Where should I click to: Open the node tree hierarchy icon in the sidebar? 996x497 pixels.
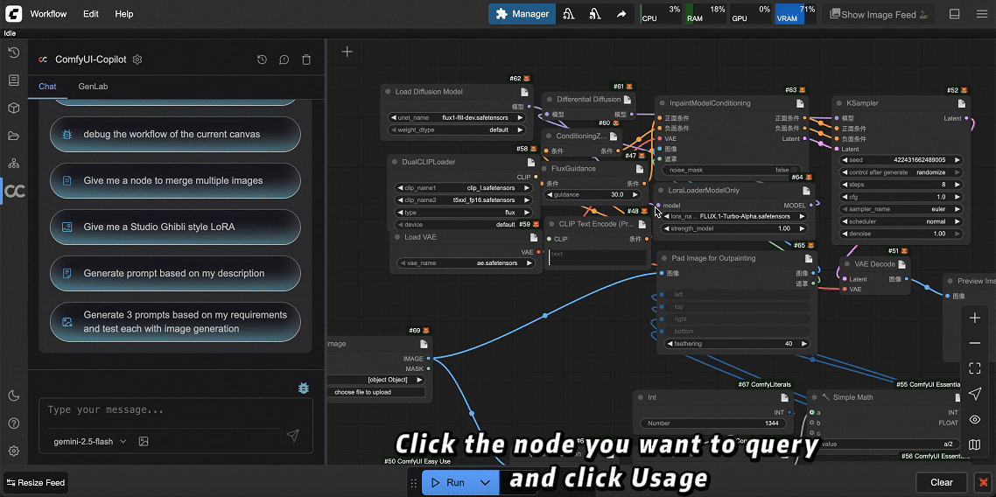click(x=13, y=163)
